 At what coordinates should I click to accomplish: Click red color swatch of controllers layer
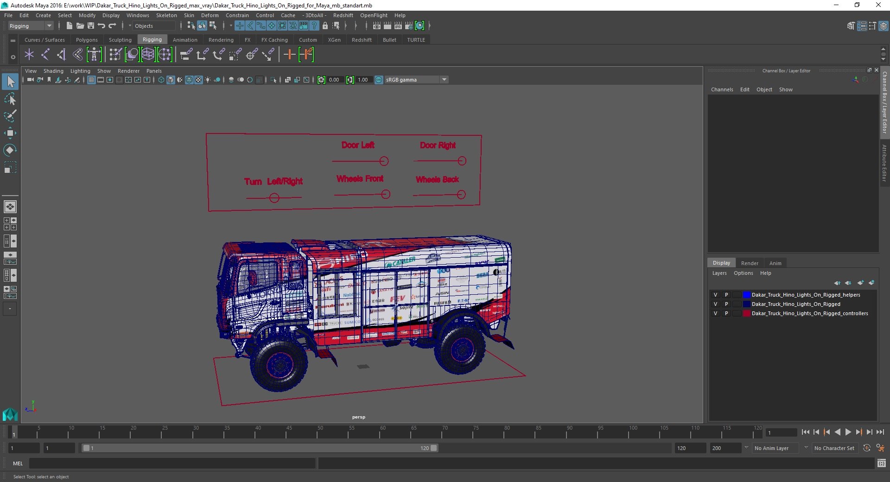746,313
